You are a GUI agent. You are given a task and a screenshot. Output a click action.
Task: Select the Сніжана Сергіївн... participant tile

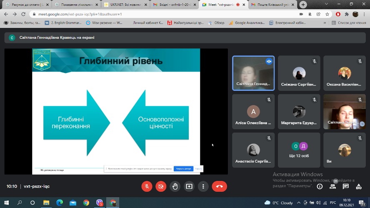(299, 73)
